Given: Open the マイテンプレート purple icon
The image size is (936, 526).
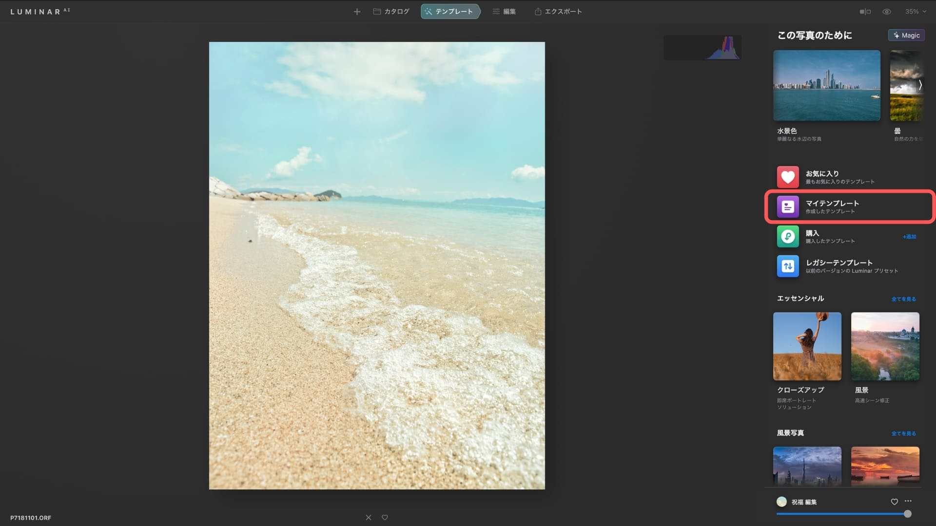Looking at the screenshot, I should [x=788, y=207].
